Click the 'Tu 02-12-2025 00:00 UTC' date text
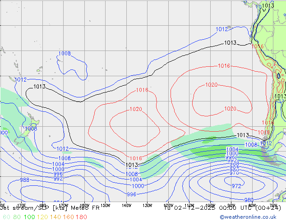 point(209,208)
